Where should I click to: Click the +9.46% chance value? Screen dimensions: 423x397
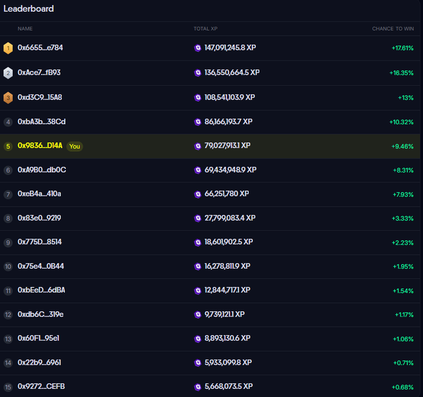tap(402, 147)
